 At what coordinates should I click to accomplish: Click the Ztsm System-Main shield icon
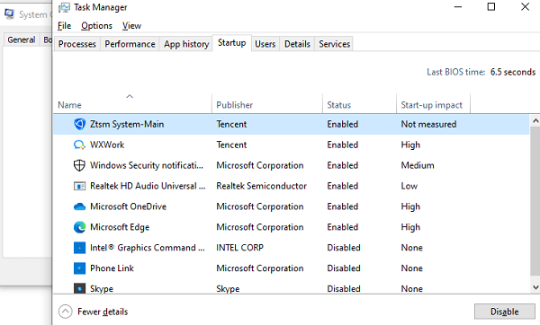coord(79,124)
